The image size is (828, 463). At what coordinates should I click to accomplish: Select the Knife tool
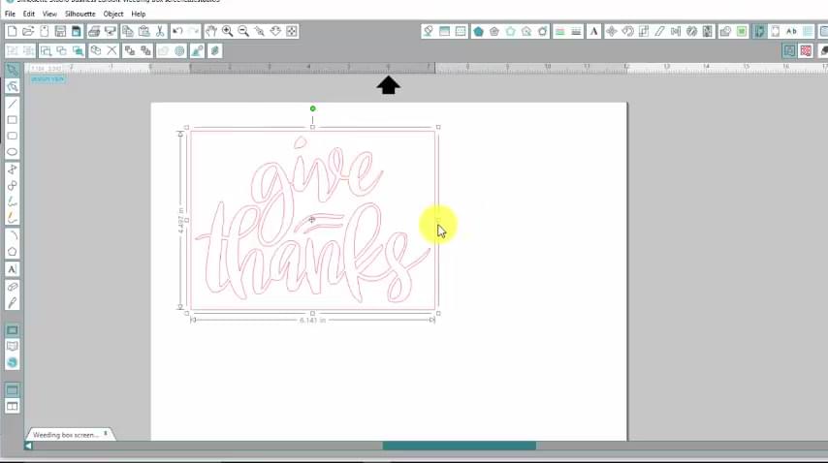coord(13,302)
